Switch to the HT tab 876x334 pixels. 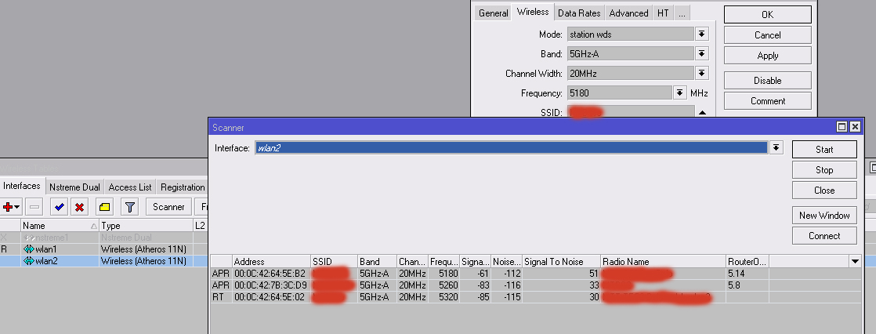(663, 13)
